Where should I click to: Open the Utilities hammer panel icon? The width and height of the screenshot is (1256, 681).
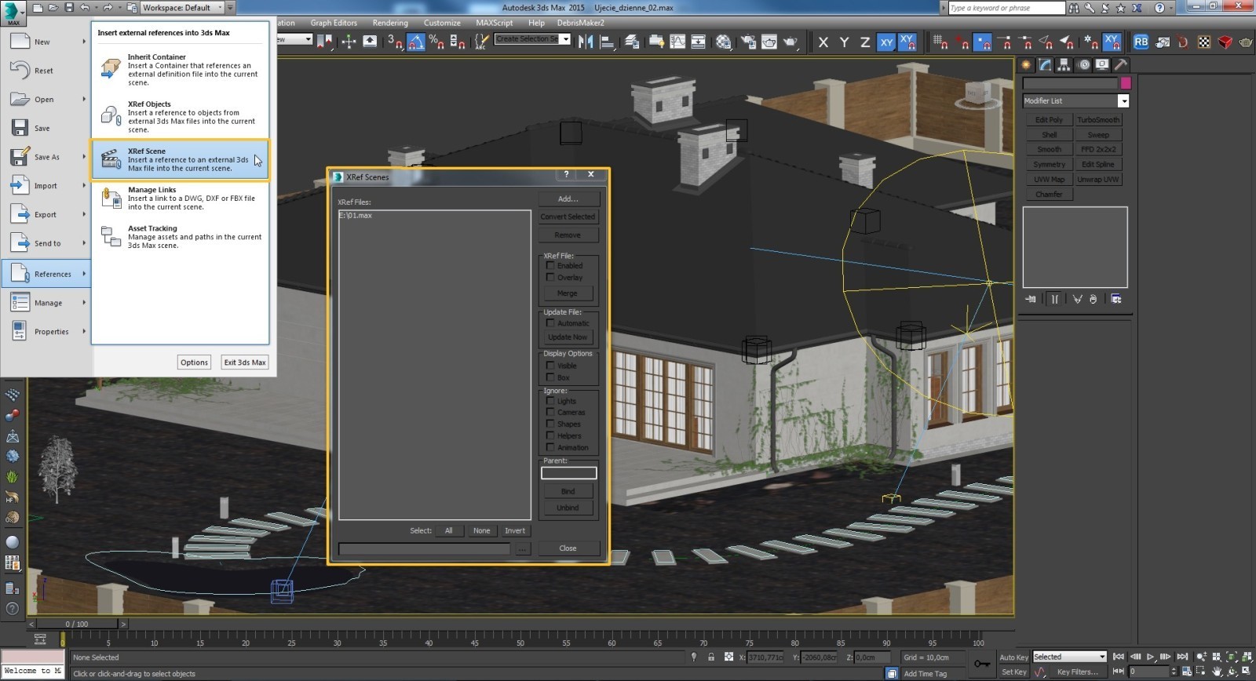click(x=1121, y=64)
